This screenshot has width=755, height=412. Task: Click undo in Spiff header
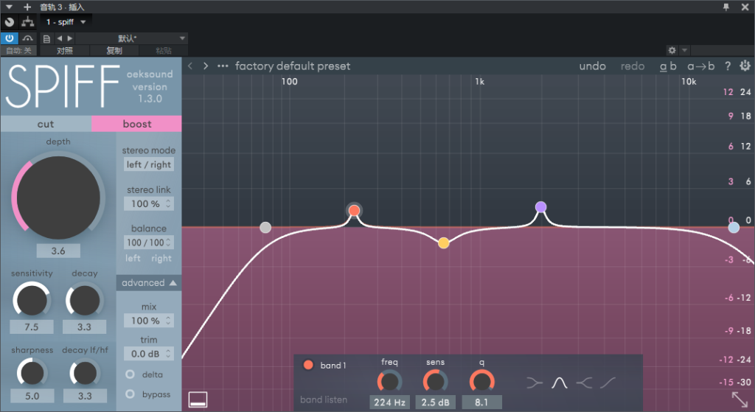coord(592,66)
